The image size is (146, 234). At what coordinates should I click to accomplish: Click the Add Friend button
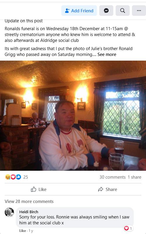(79, 11)
